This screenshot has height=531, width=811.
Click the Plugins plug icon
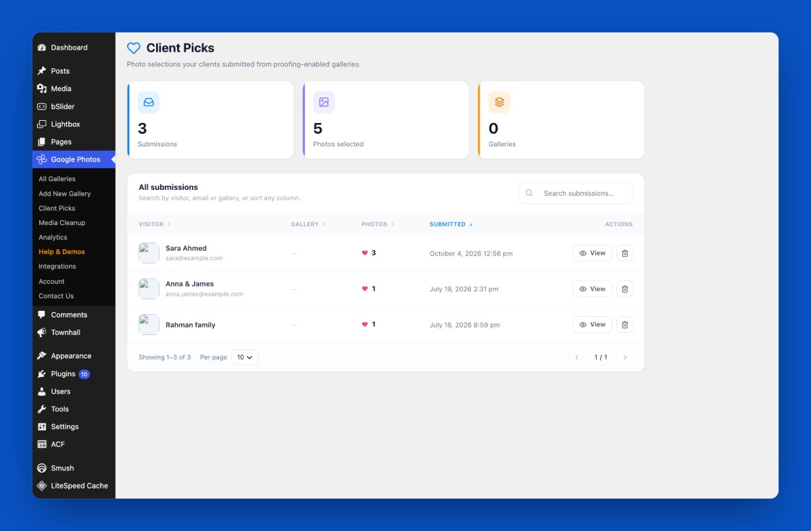[x=42, y=374]
